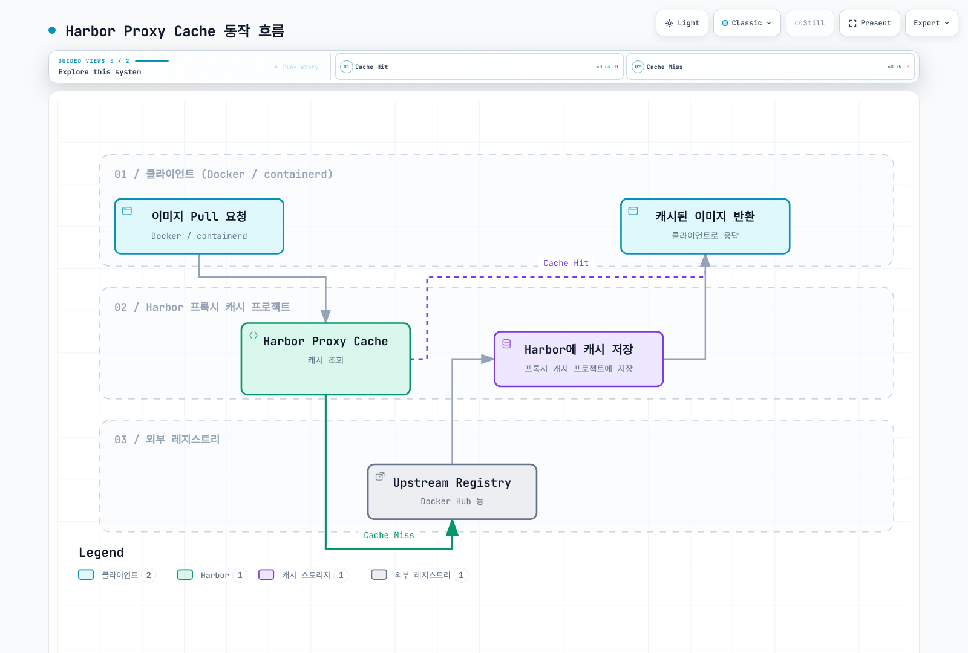The image size is (968, 653).
Task: Toggle the Still animation button
Action: coord(810,23)
